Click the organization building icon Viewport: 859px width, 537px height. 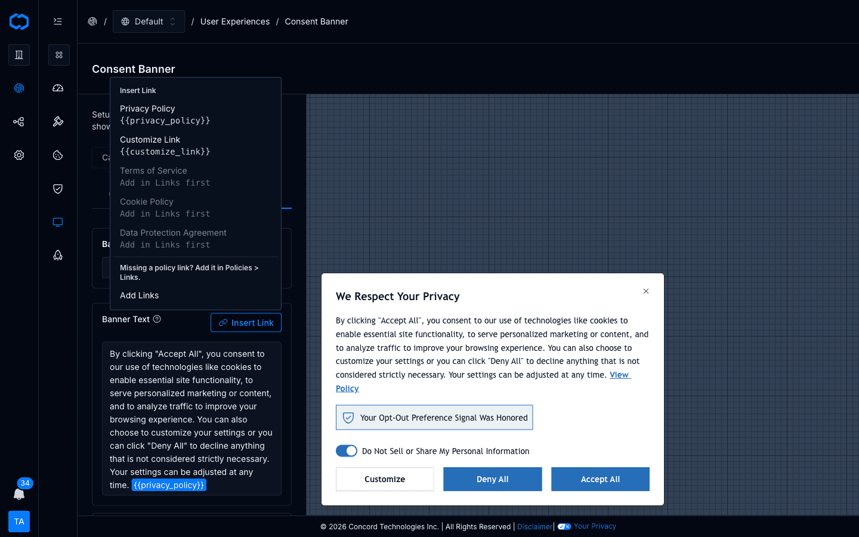pyautogui.click(x=18, y=54)
